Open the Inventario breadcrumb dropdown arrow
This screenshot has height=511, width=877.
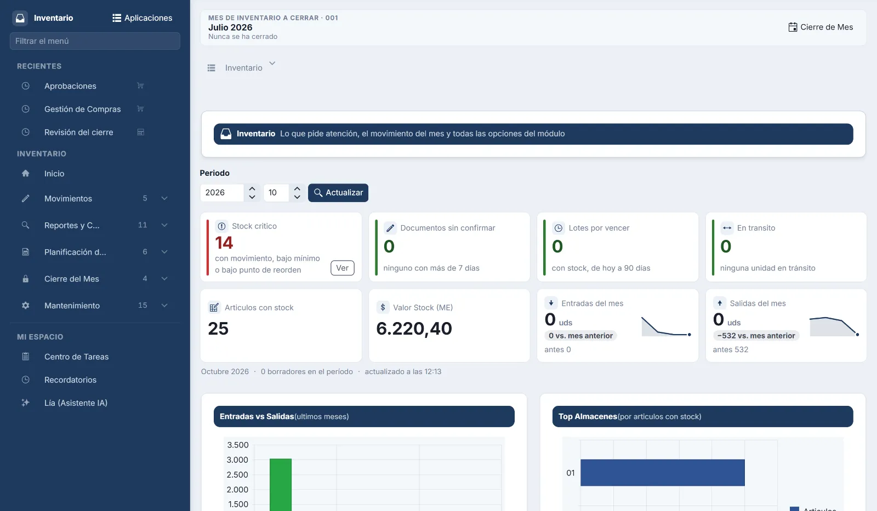(x=272, y=64)
